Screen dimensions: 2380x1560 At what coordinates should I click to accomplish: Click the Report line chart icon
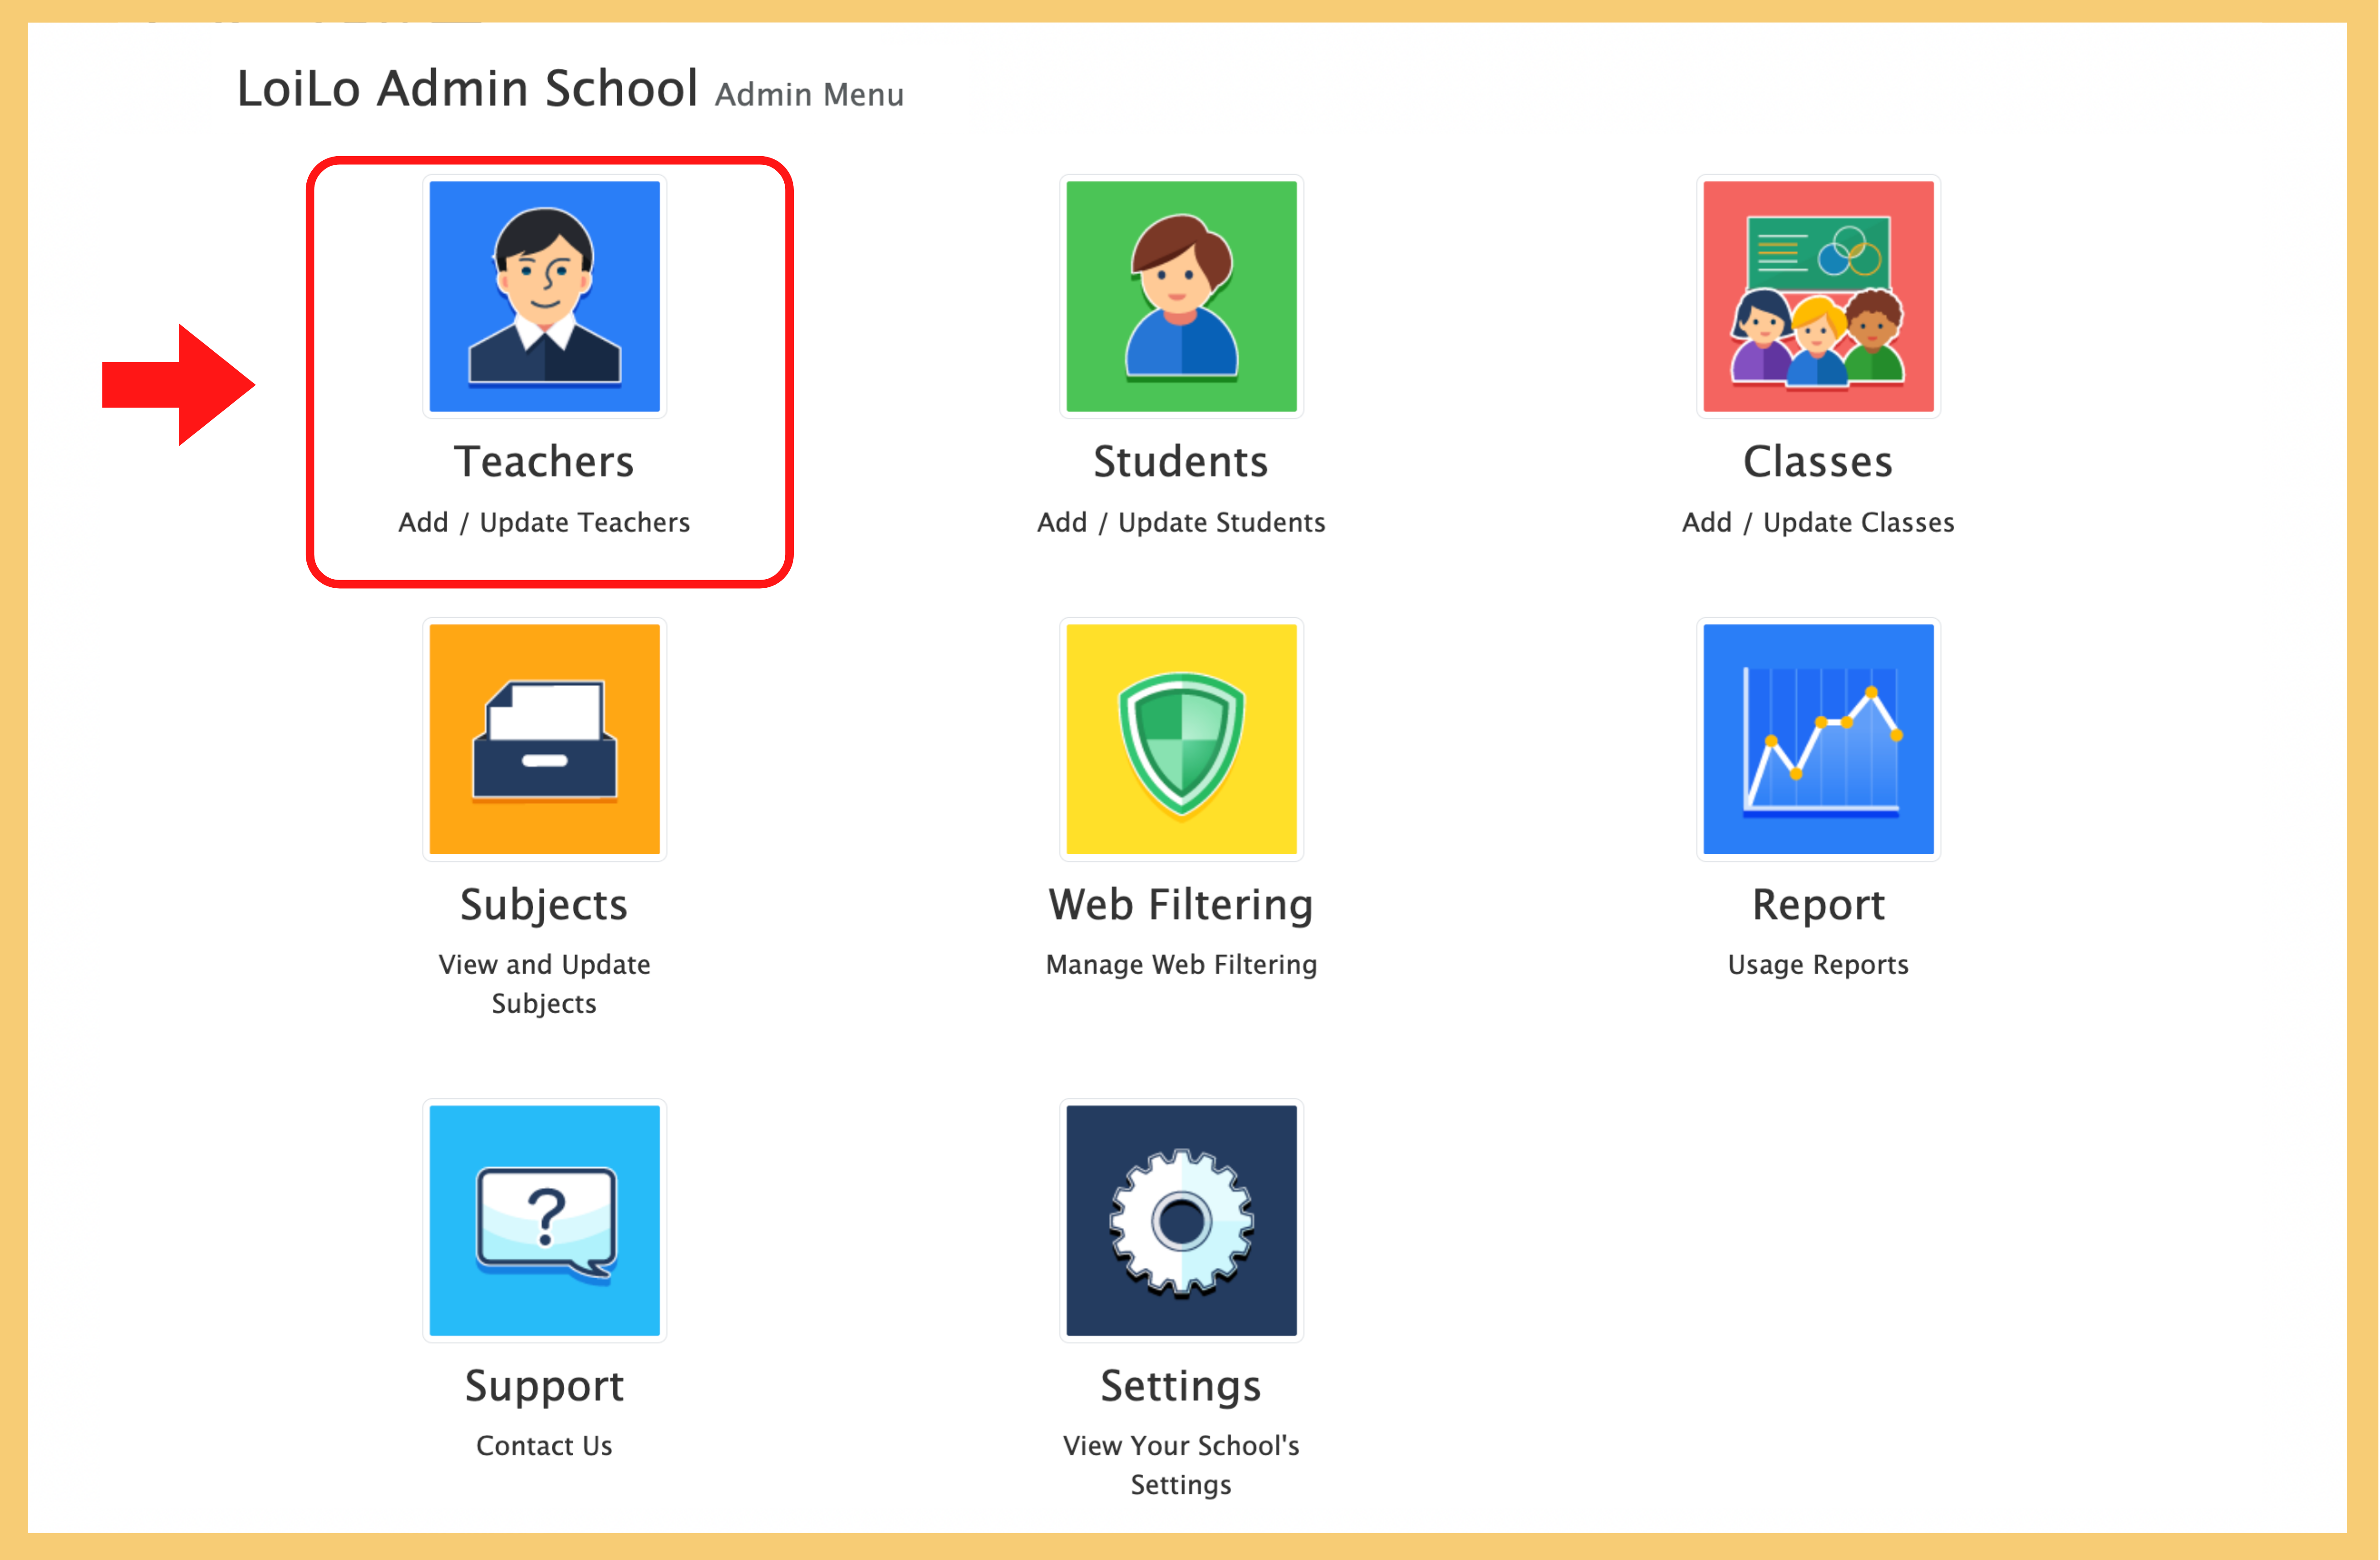1817,739
